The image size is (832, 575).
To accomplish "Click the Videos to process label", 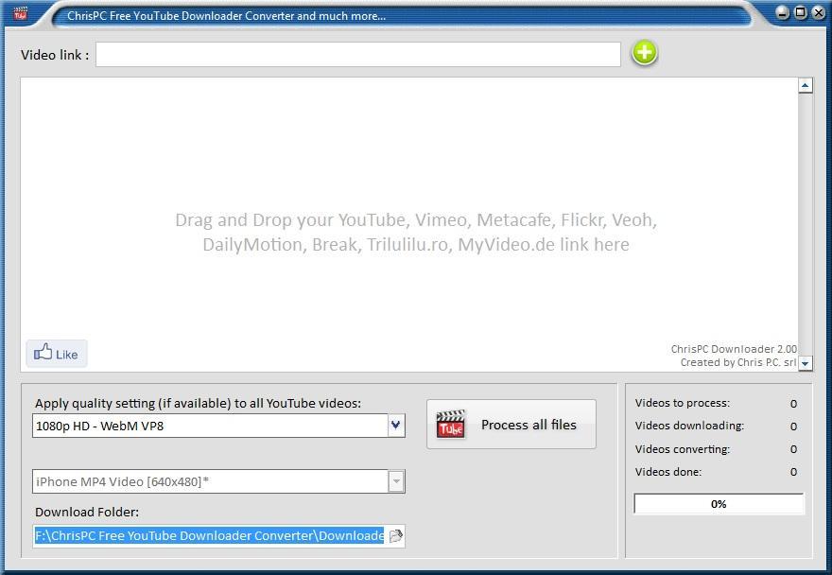I will pyautogui.click(x=683, y=403).
